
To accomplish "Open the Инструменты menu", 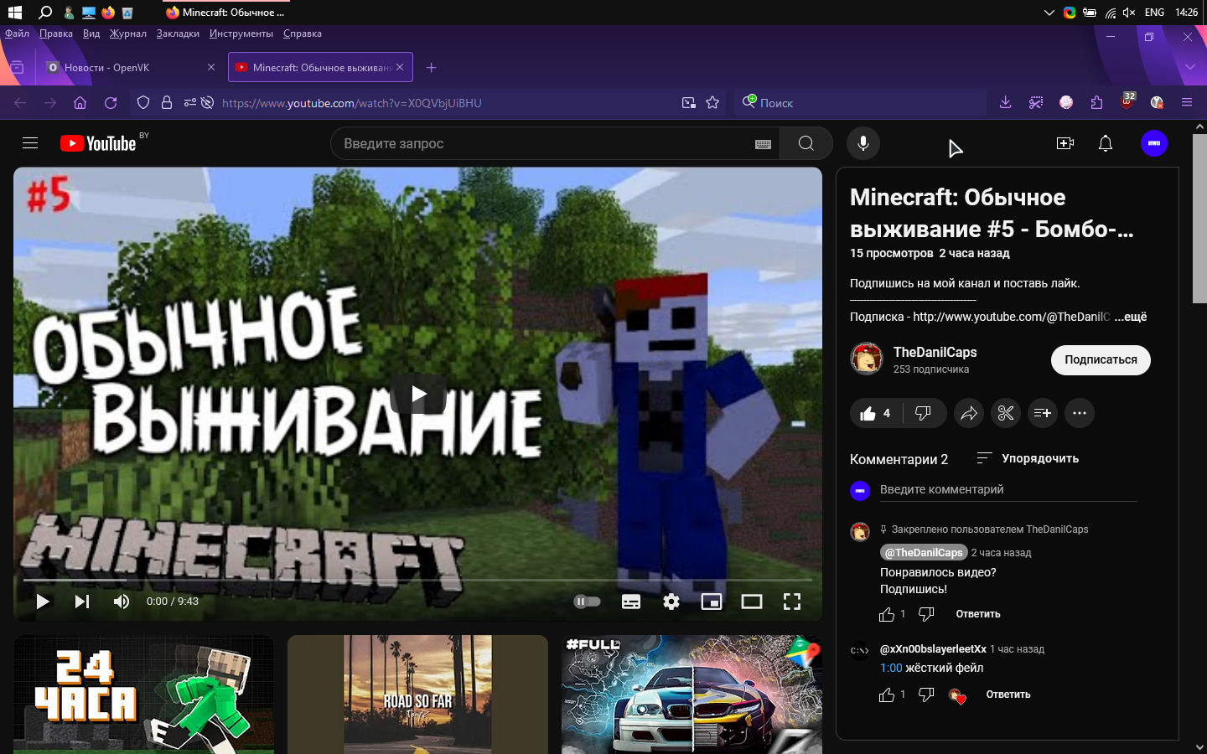I will point(241,34).
